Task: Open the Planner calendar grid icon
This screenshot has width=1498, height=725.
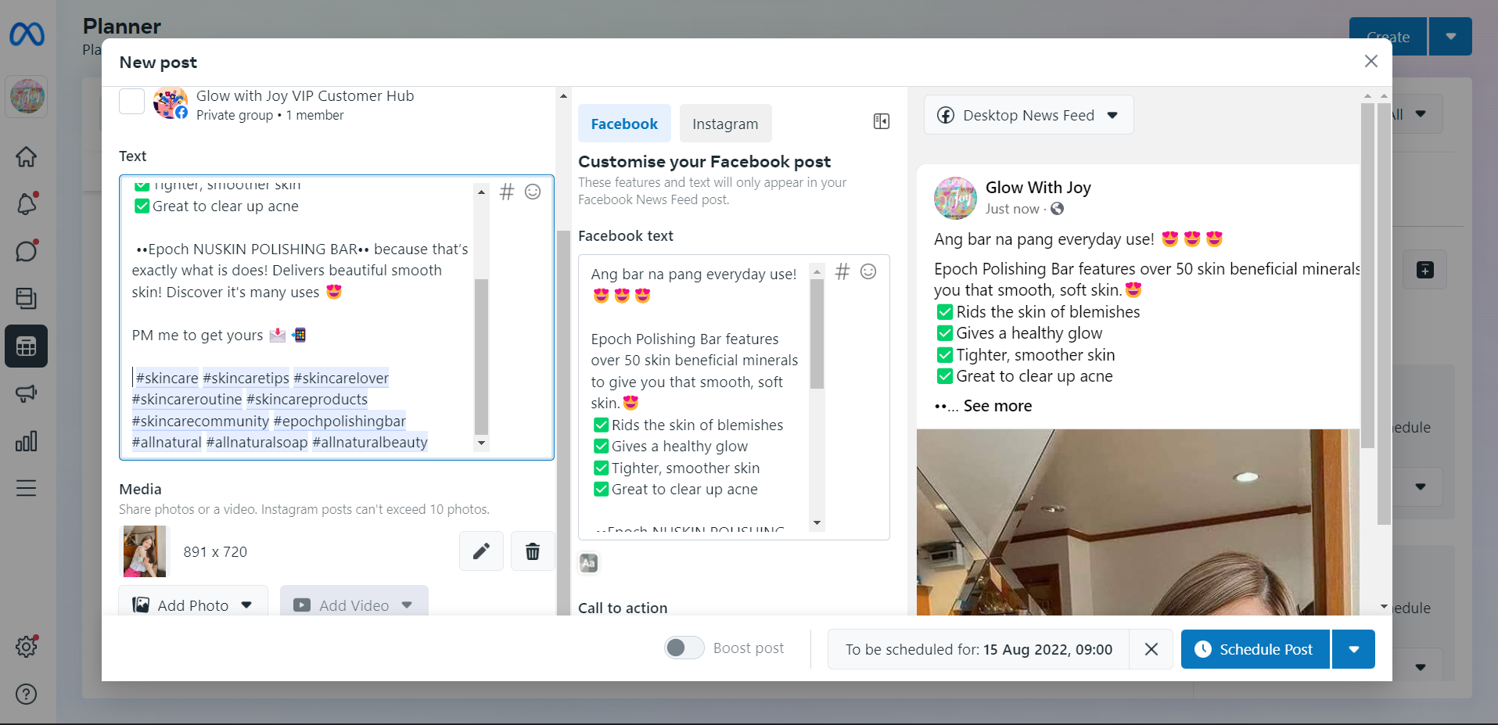Action: point(27,346)
